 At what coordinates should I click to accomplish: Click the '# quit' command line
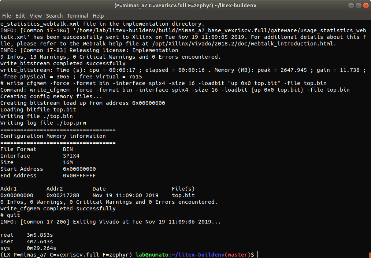[10, 215]
